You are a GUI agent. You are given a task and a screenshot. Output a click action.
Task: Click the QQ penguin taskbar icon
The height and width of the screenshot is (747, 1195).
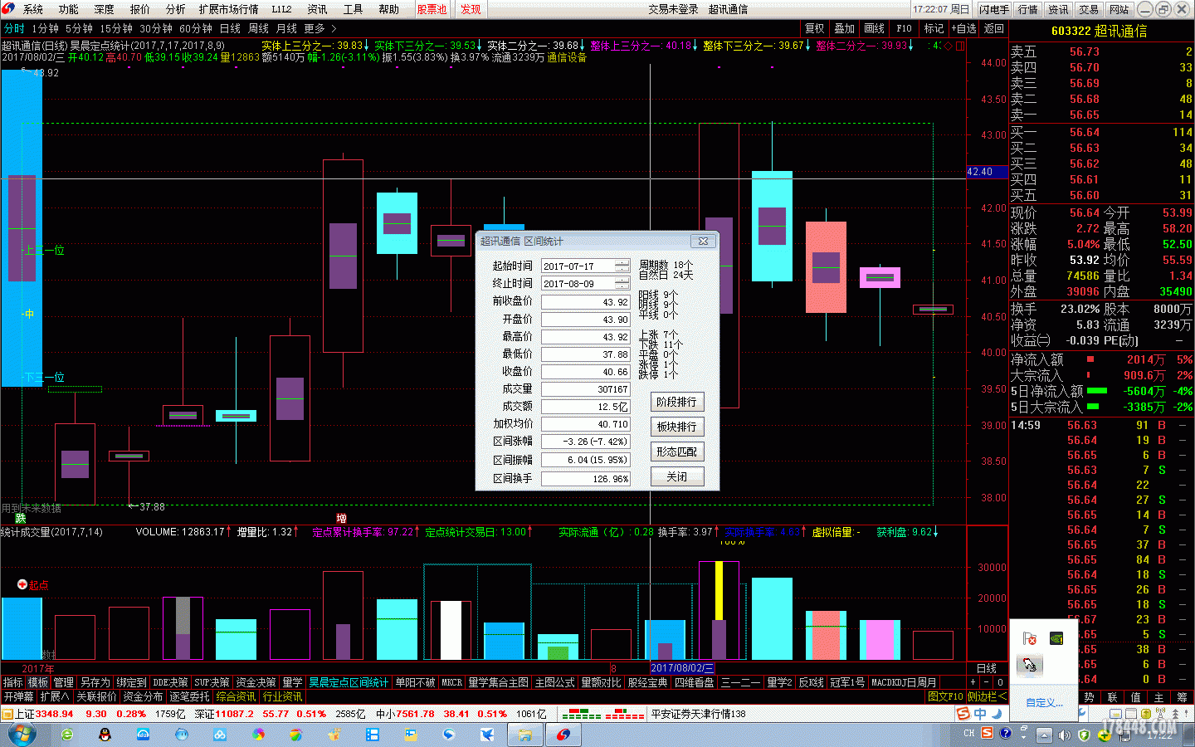point(105,735)
